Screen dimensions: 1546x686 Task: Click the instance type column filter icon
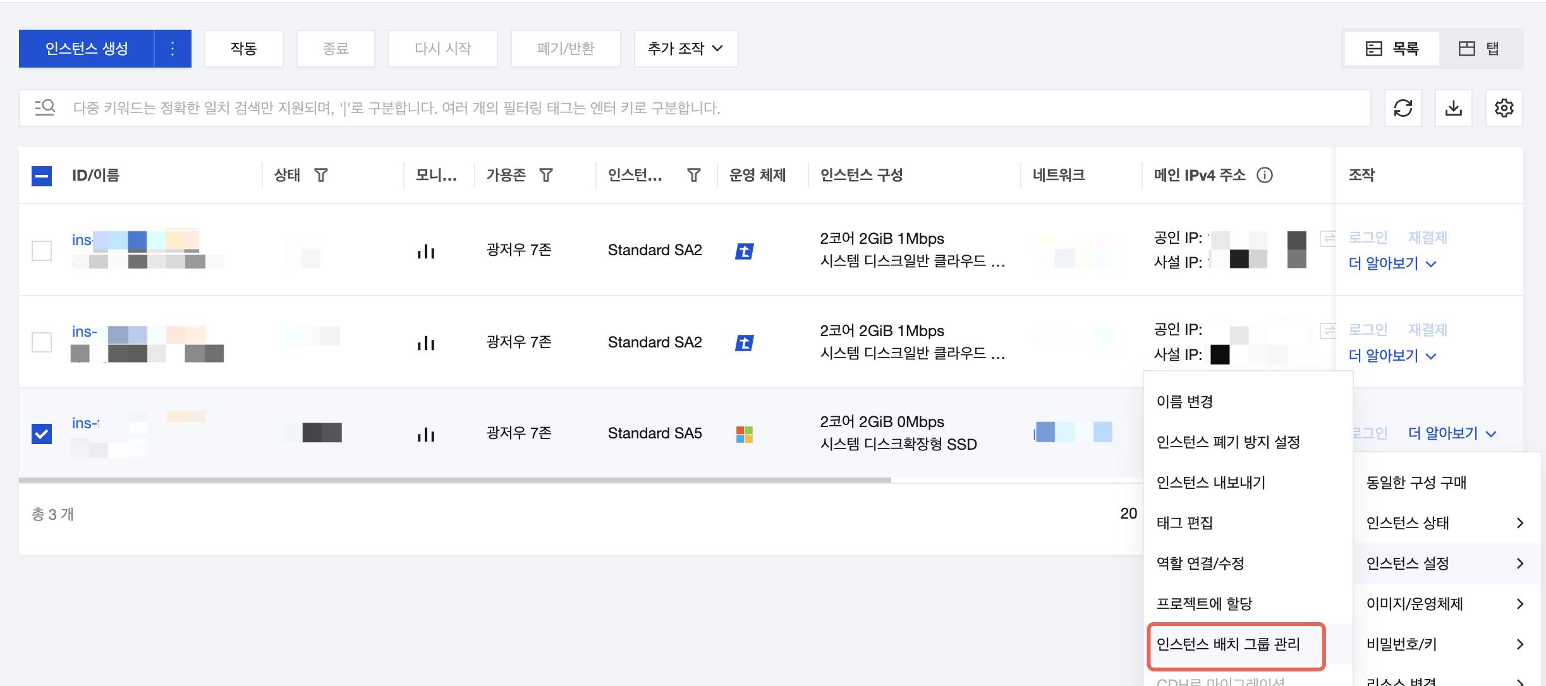(694, 175)
